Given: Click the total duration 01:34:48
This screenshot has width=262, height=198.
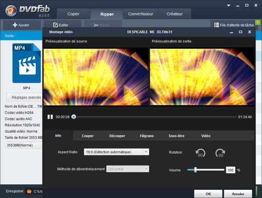Looking at the screenshot, I should (x=245, y=117).
